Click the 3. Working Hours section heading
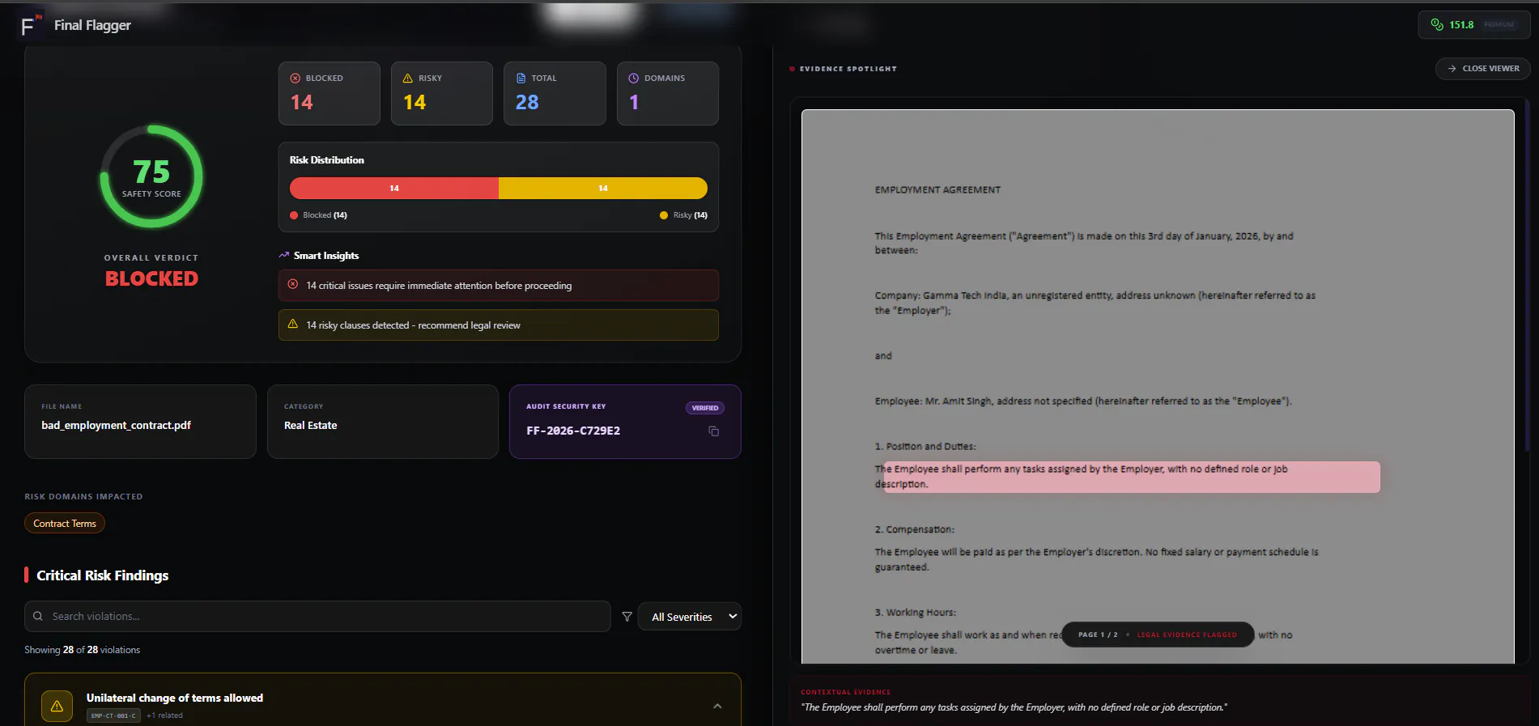This screenshot has width=1539, height=726. tap(915, 612)
